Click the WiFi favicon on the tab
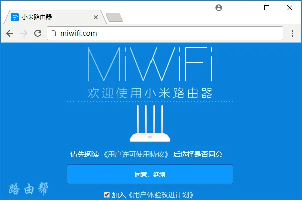 [15, 17]
